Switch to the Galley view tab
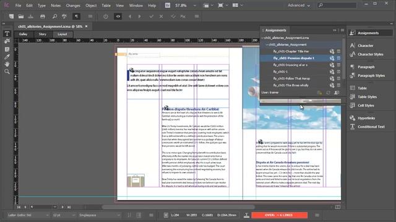 pos(23,35)
